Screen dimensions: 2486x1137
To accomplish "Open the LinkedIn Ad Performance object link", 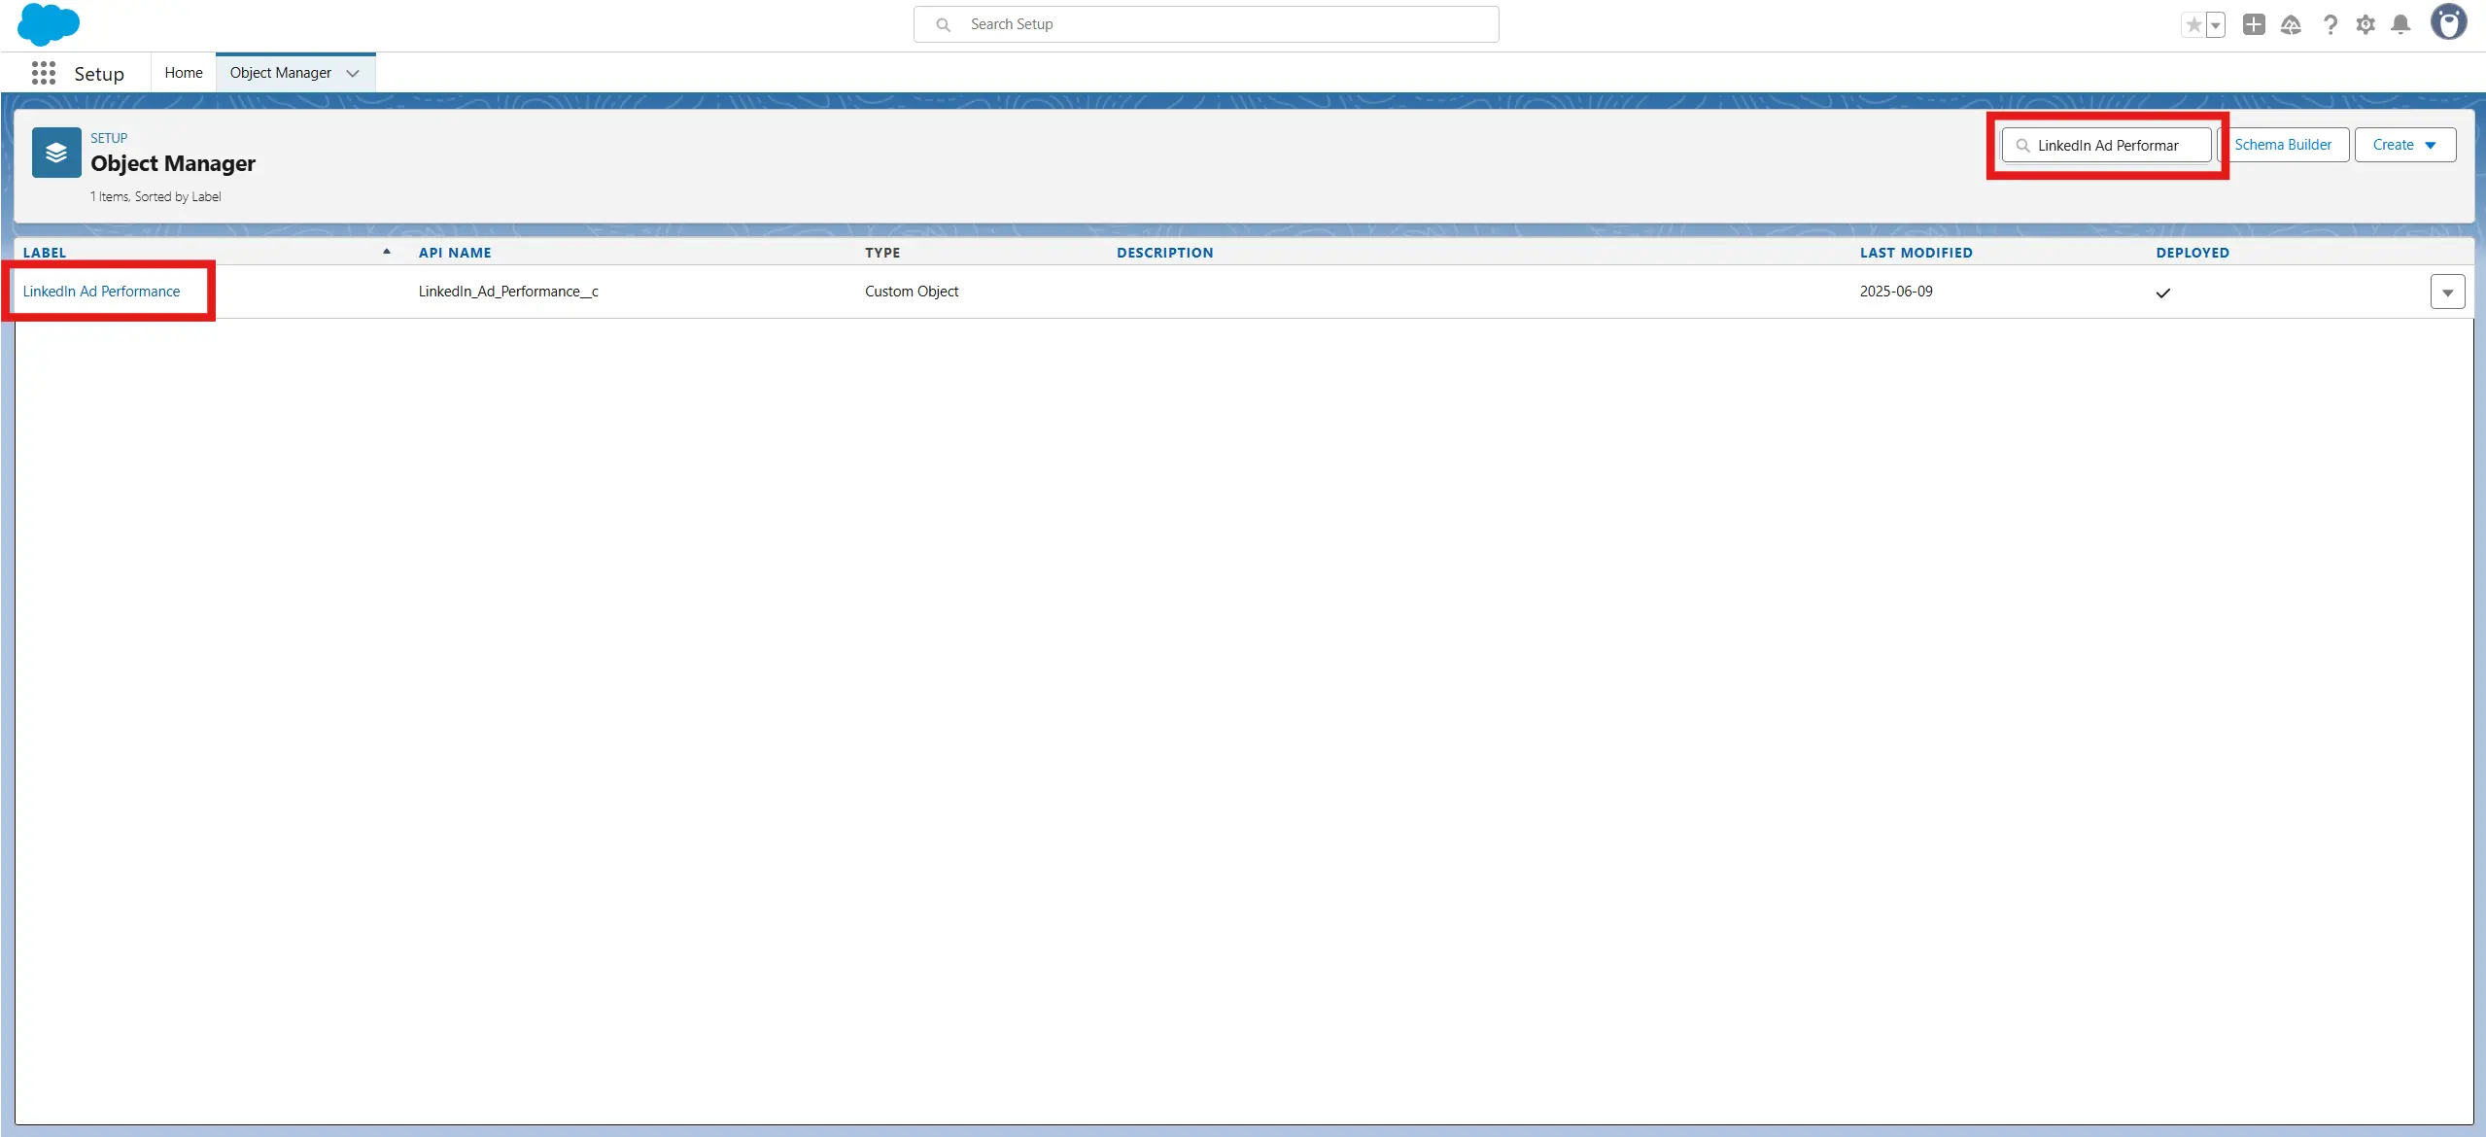I will (101, 292).
